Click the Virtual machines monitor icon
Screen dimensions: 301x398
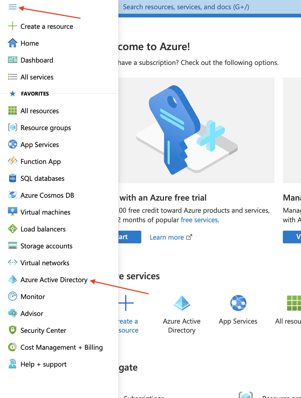coord(12,212)
